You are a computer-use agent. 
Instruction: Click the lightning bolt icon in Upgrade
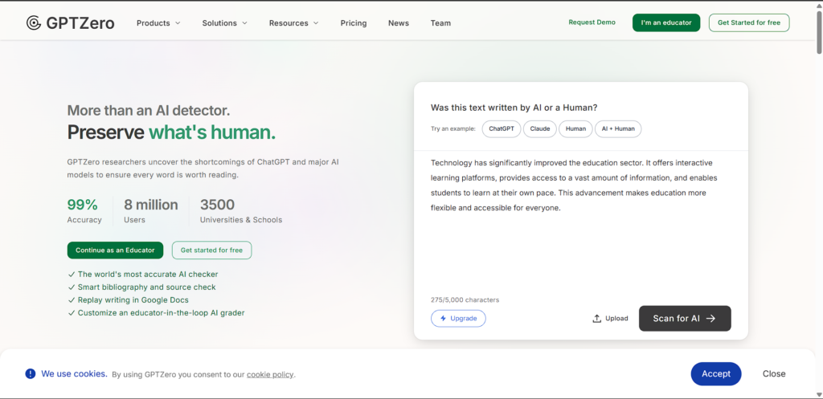(x=443, y=318)
